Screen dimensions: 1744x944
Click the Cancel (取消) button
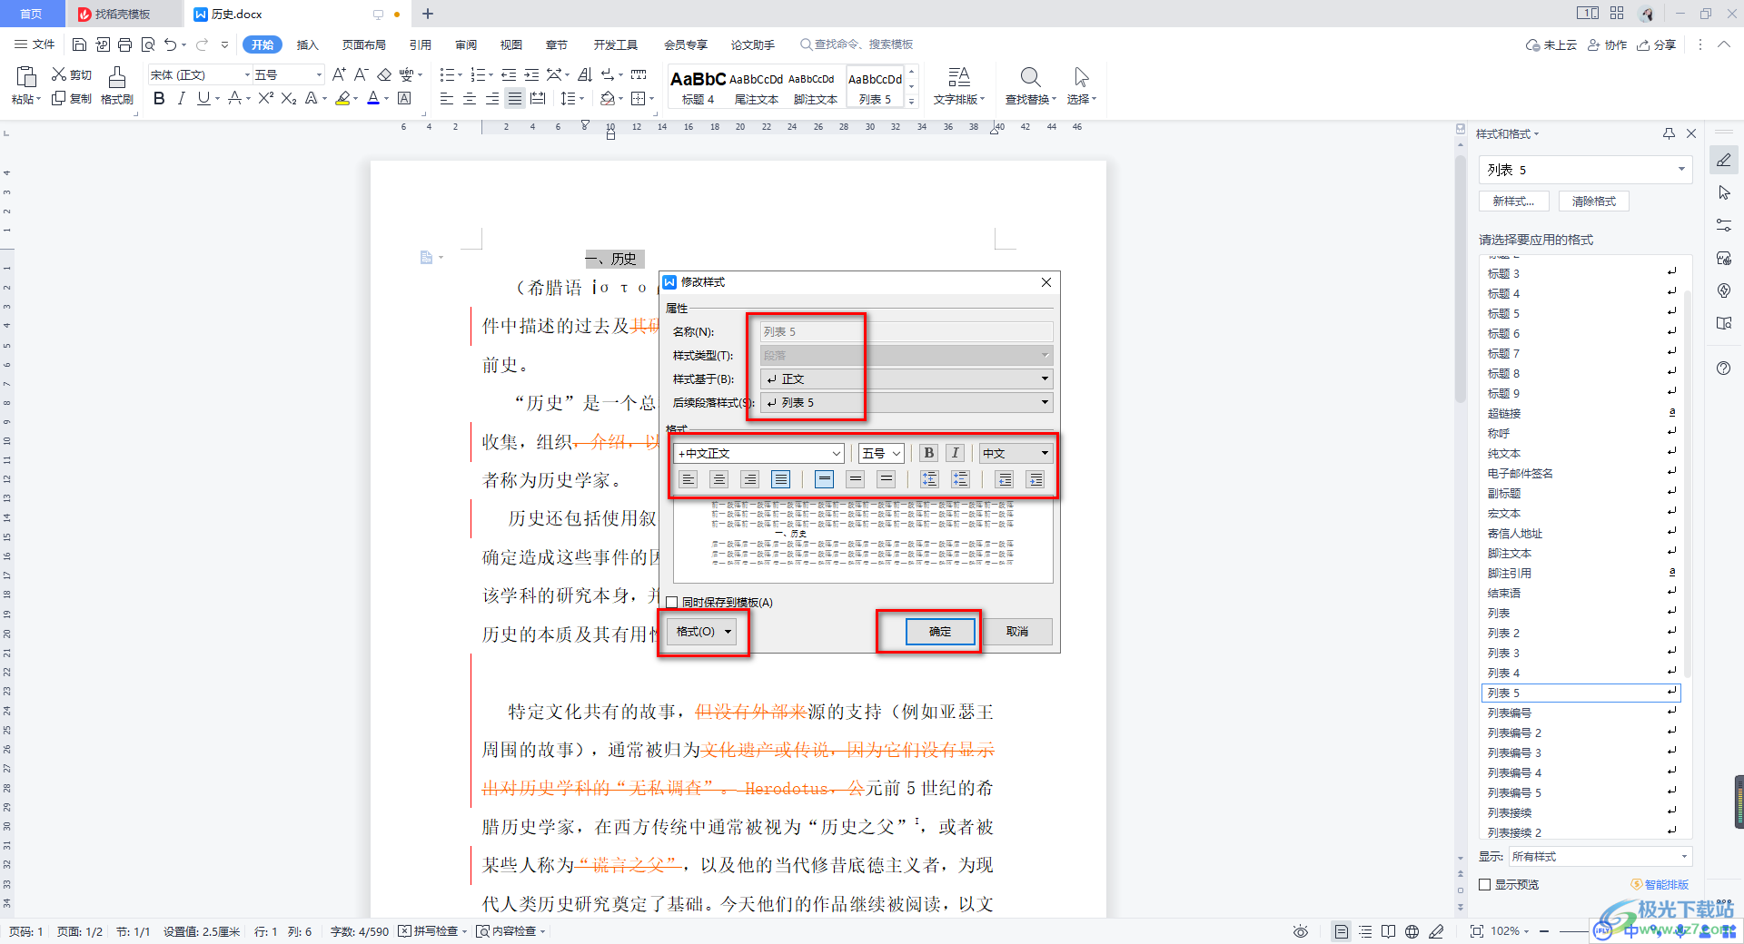(x=1017, y=632)
